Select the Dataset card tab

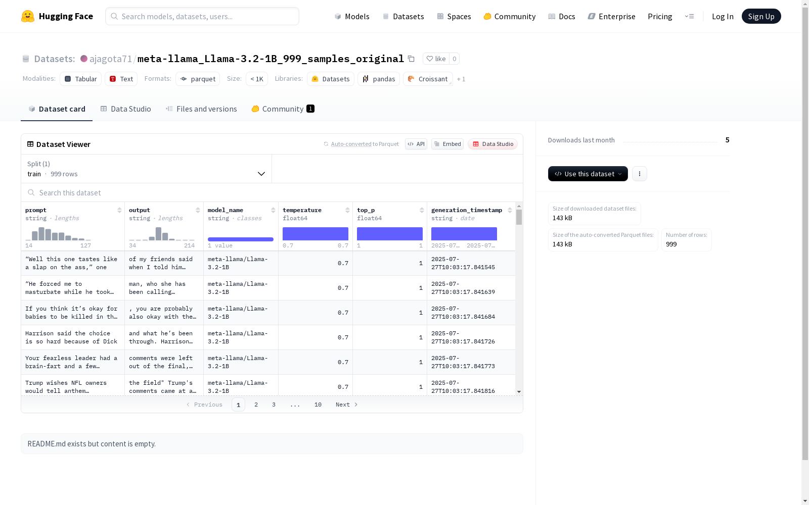click(x=57, y=109)
